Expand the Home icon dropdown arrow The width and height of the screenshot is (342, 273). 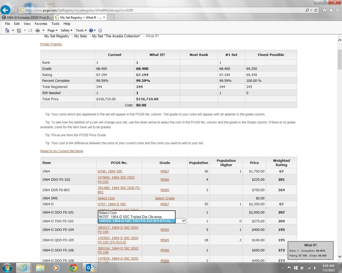[13, 30]
